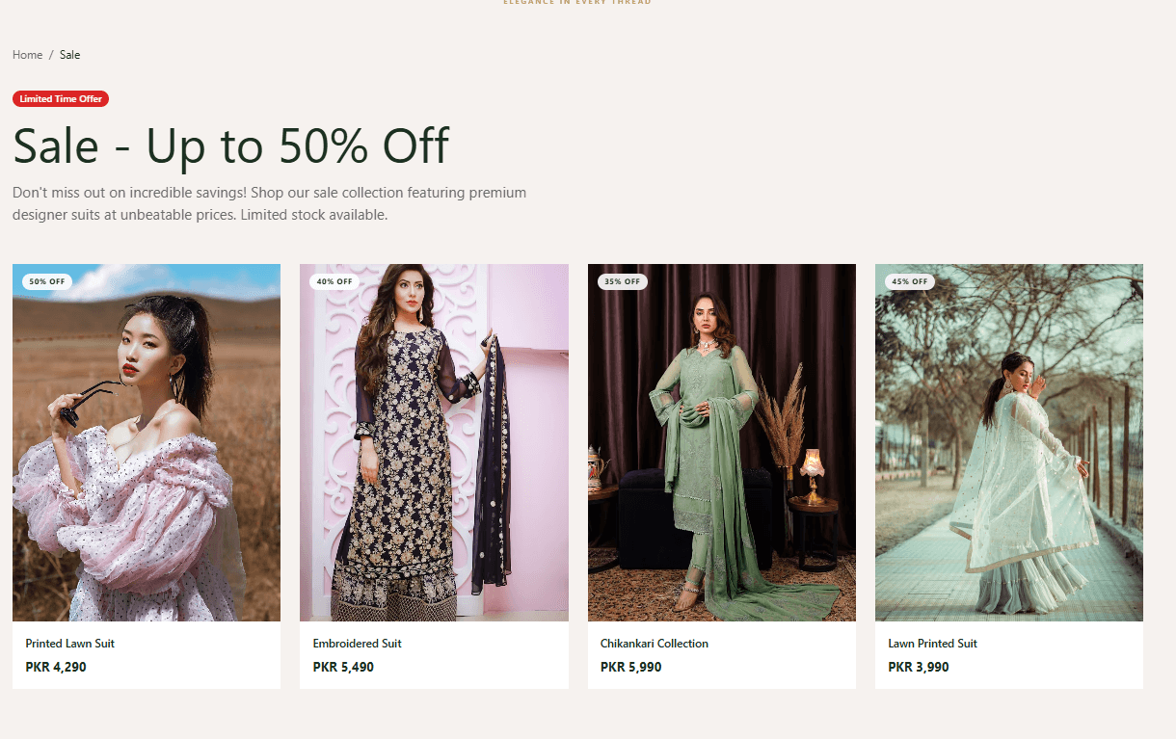Open the green Chikankari Collection product photo
1176x739 pixels.
click(x=722, y=442)
